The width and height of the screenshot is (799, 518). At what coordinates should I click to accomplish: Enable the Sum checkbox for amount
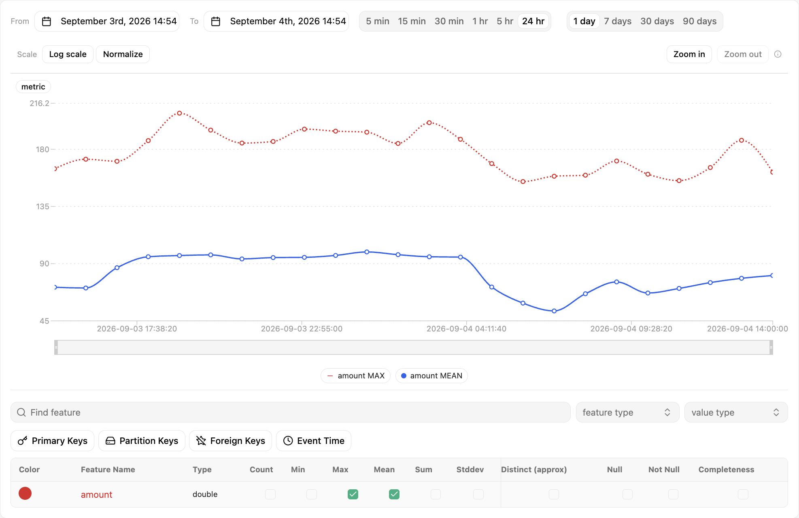click(436, 494)
